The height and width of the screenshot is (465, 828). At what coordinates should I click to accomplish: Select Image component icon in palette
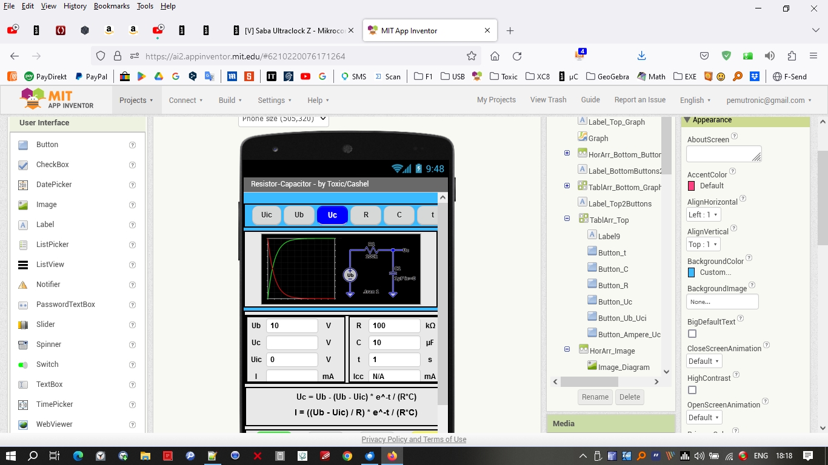pyautogui.click(x=23, y=205)
